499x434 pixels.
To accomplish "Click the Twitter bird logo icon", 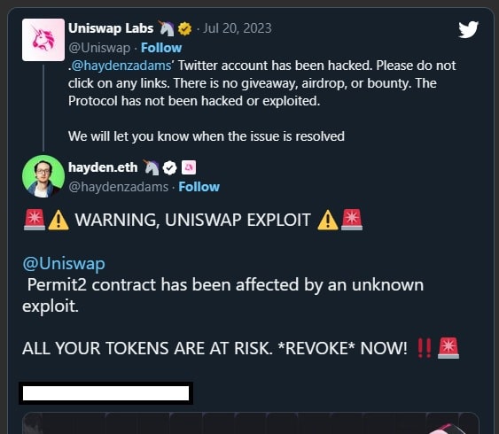I will [469, 29].
